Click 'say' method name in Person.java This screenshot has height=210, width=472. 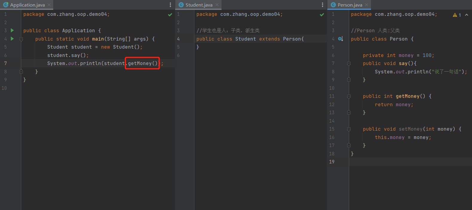point(403,63)
